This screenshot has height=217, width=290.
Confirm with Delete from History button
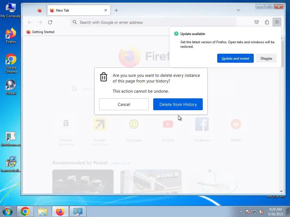click(178, 104)
